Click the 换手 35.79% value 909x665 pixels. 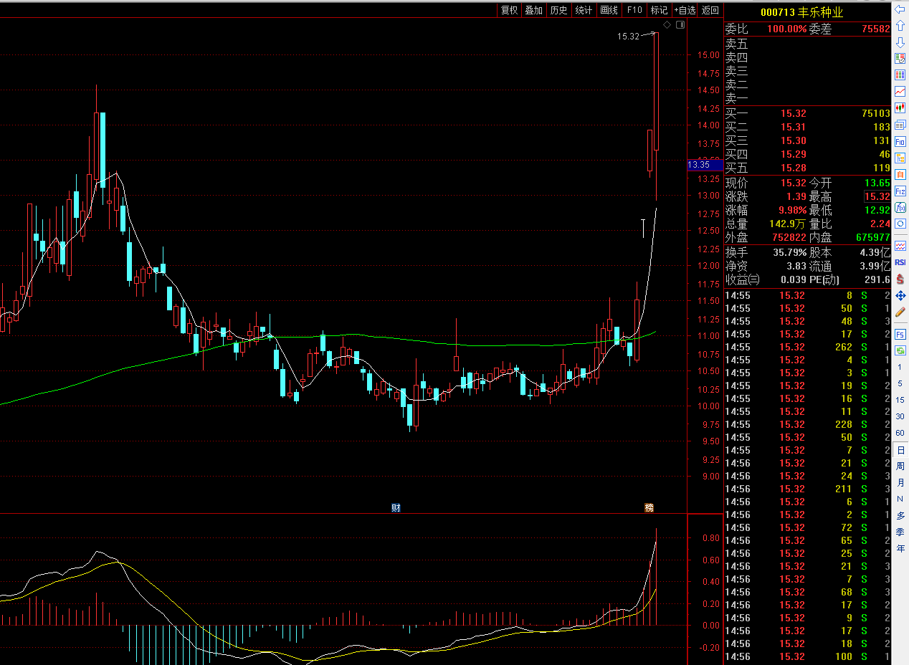pyautogui.click(x=789, y=252)
